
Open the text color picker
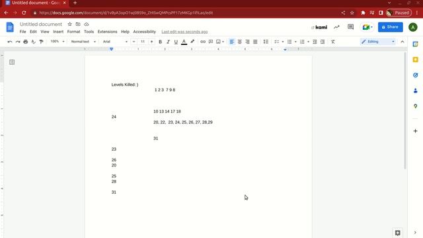(x=184, y=42)
